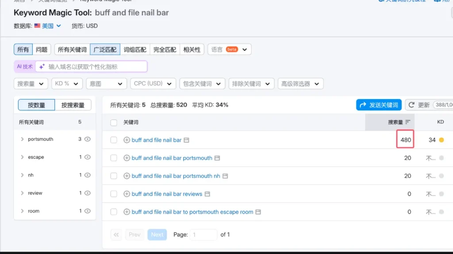Open 'buff and file nail bar reviews' link
This screenshot has width=453, height=254.
click(167, 194)
